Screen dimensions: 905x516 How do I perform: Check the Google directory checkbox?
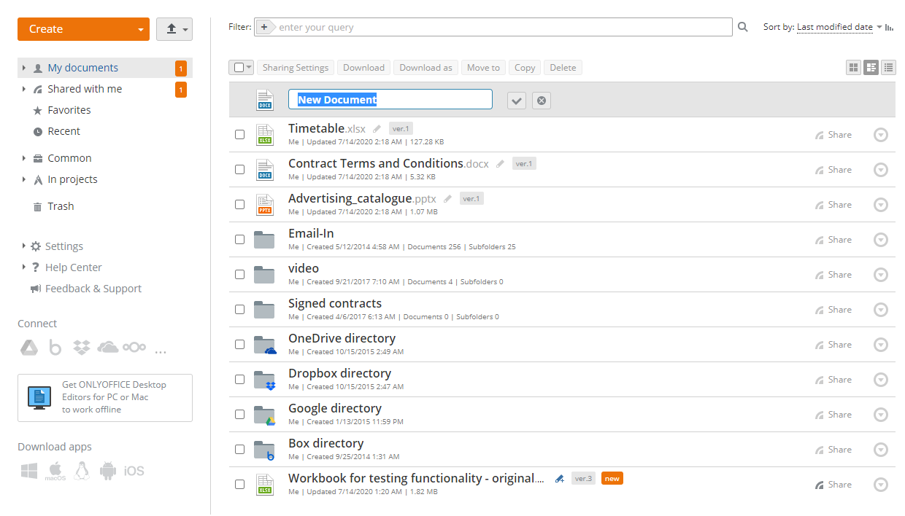point(239,415)
